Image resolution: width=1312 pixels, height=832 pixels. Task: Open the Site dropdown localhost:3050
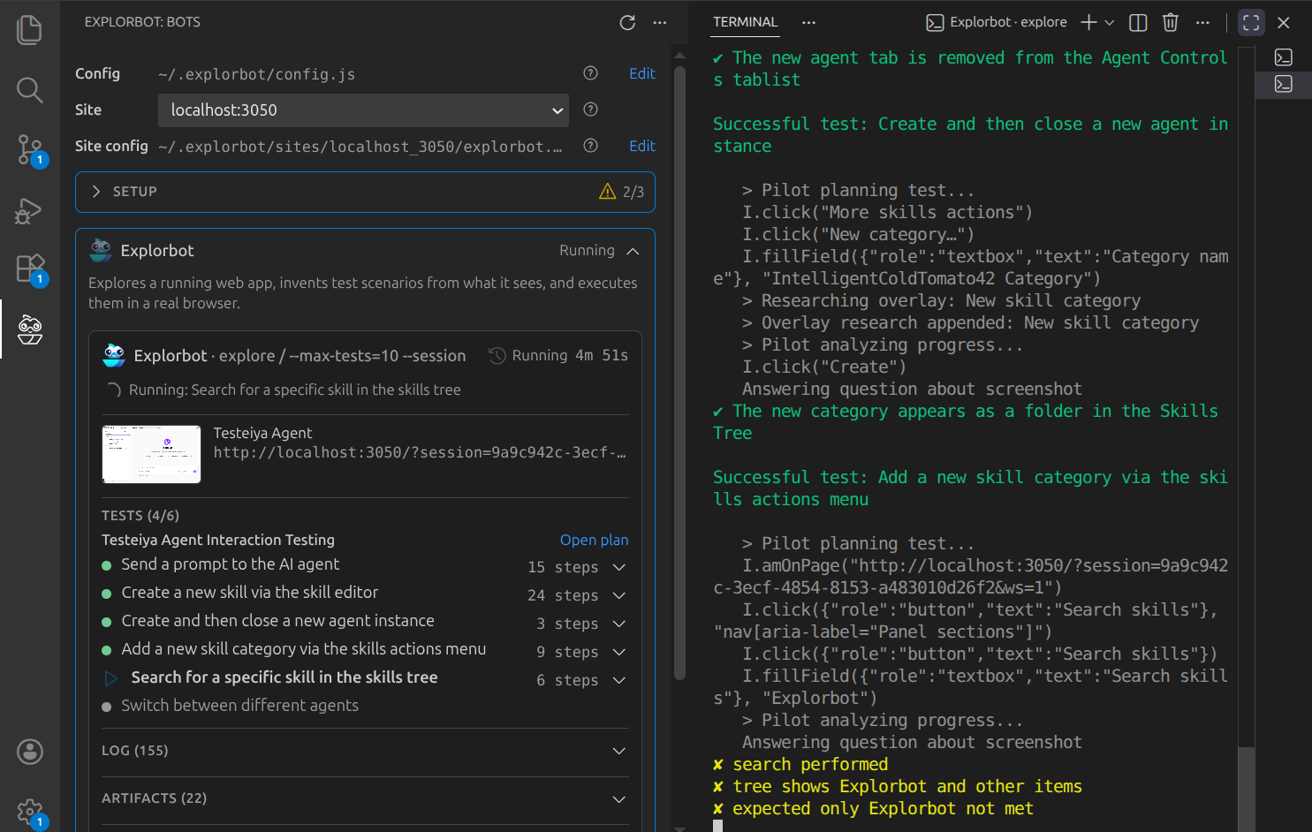click(x=363, y=110)
